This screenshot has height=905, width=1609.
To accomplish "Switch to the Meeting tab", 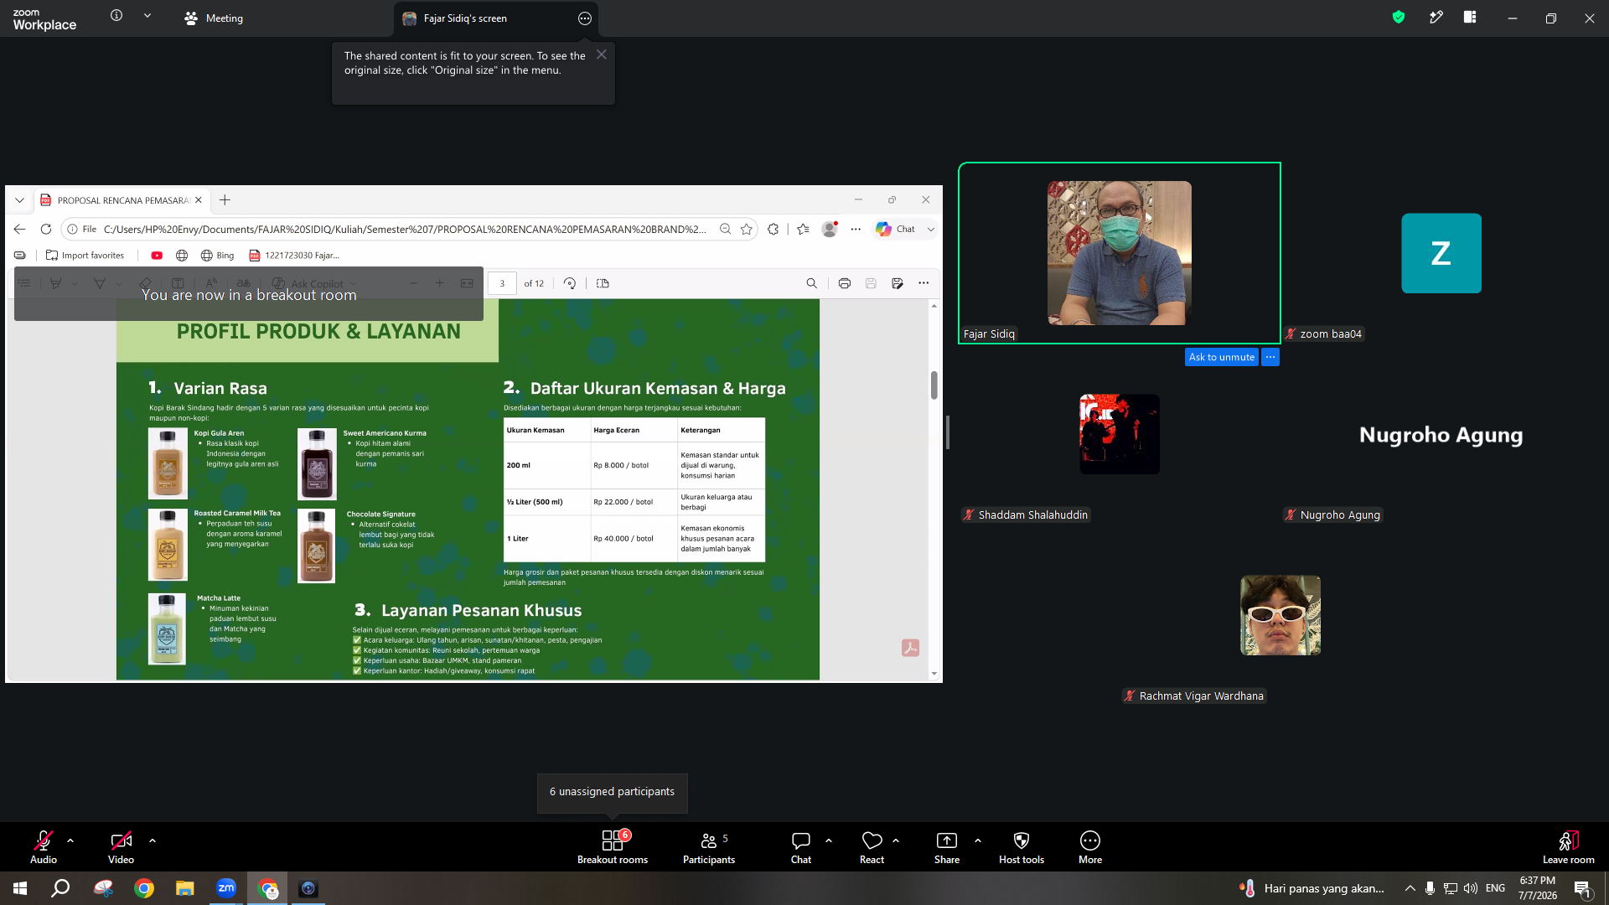I will click(x=214, y=18).
